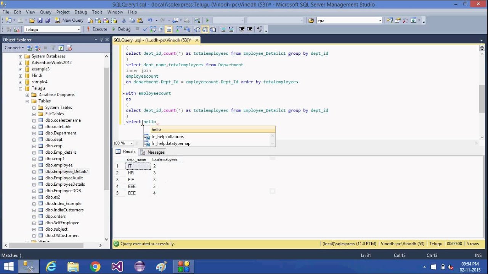Screen dimensions: 488x274
Task: Toggle Include Actual Execution Plan icon
Action: point(179,29)
